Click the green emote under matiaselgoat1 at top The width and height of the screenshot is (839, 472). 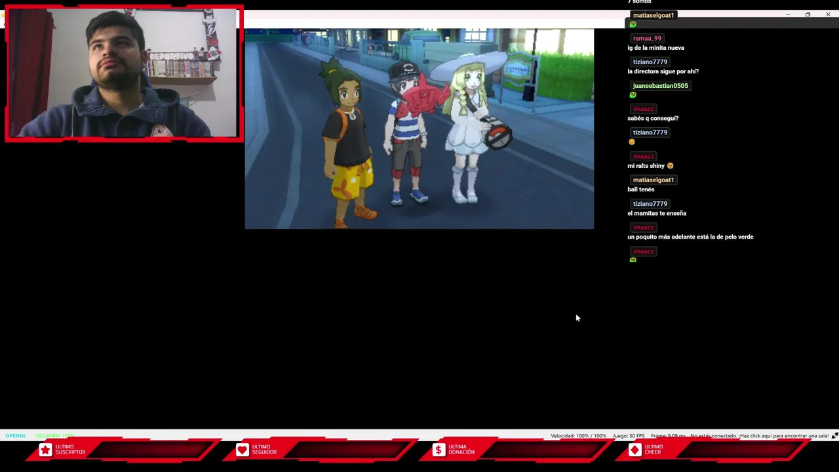[633, 24]
